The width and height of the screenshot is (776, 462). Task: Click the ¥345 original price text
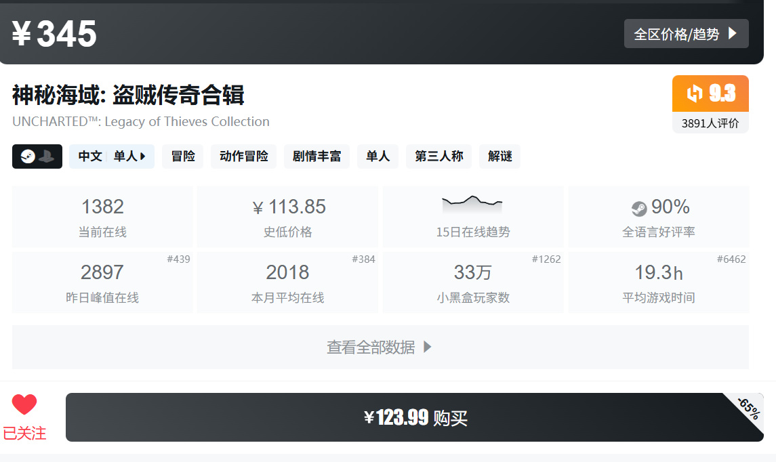[54, 34]
